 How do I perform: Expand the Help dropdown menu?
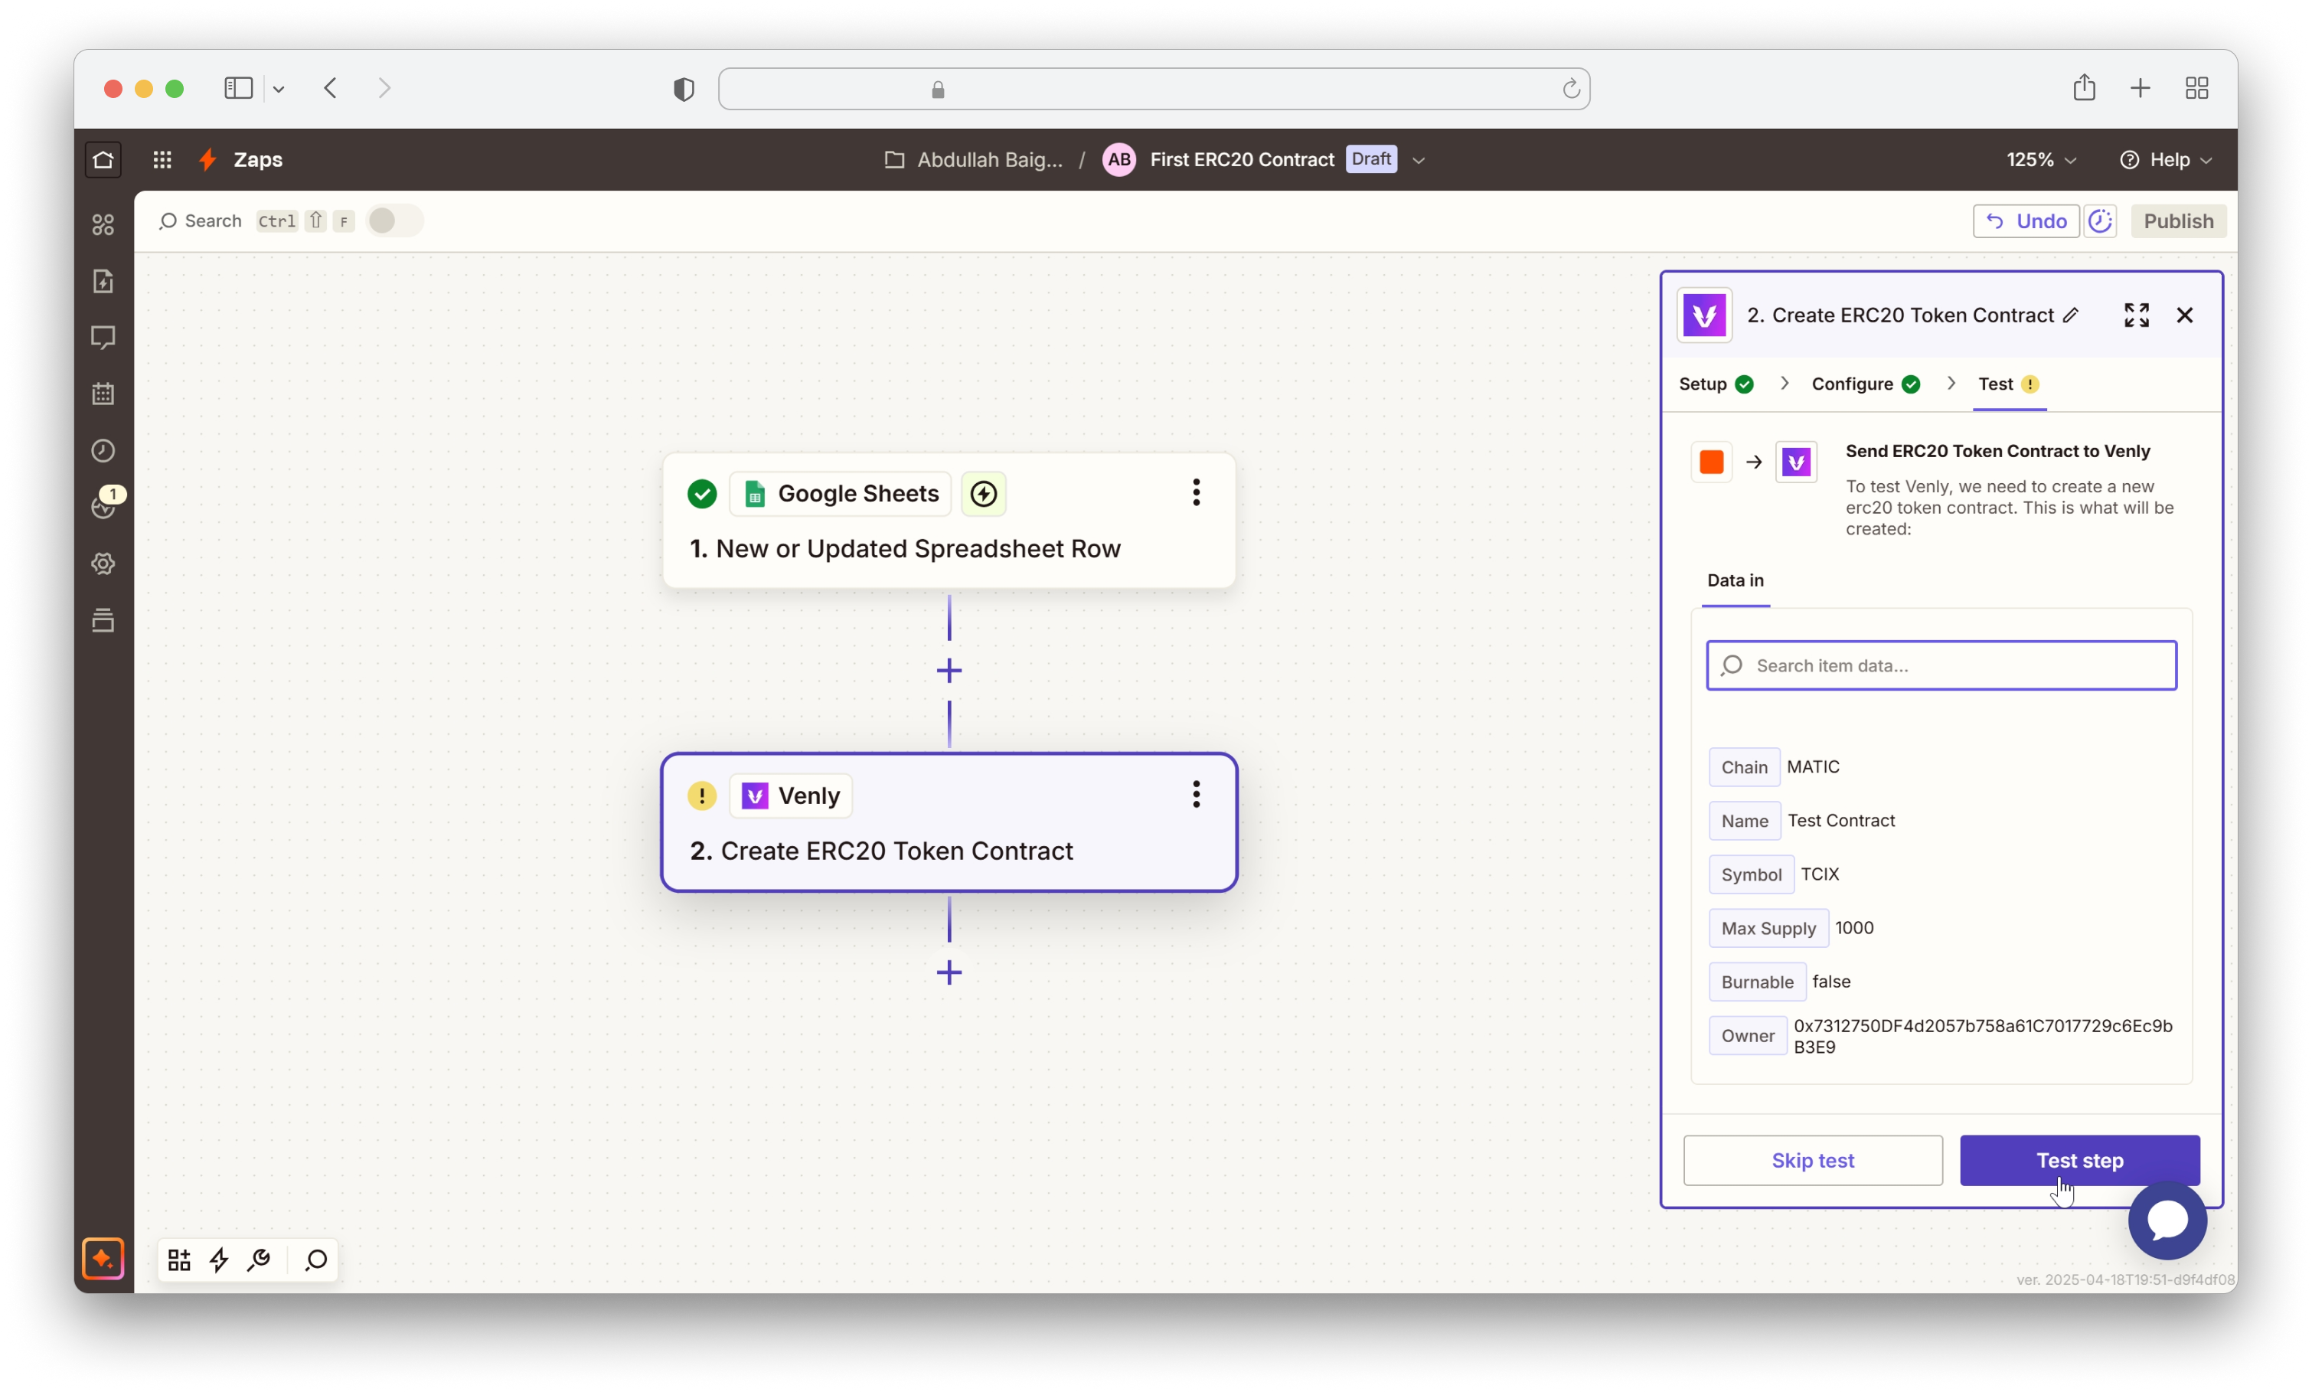point(2166,160)
